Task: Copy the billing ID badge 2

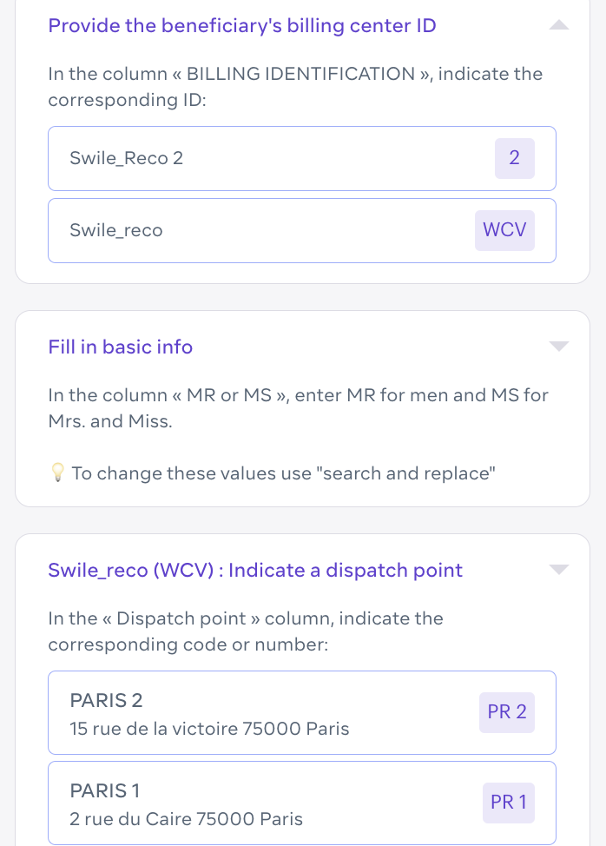Action: pos(514,158)
